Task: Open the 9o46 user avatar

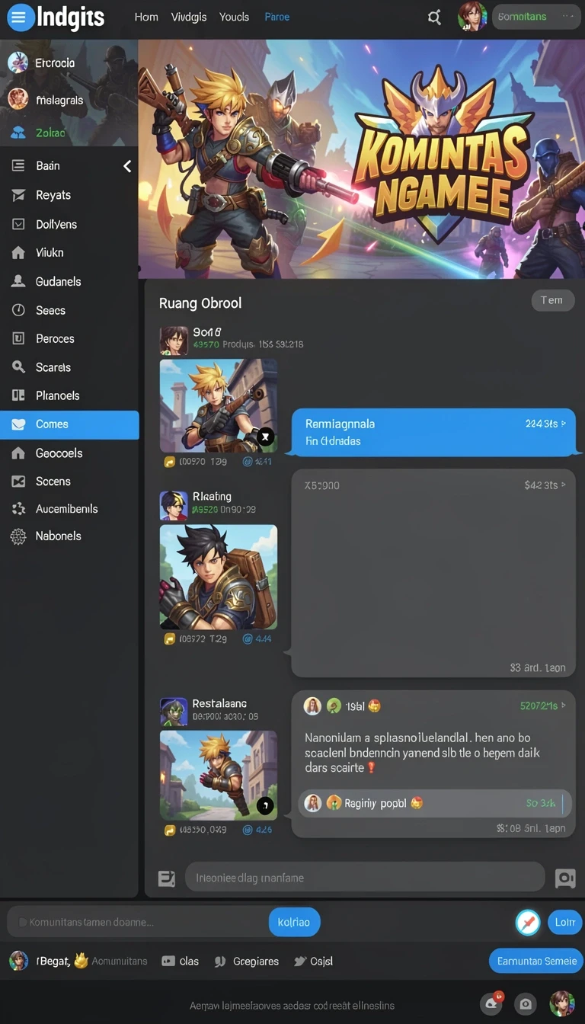Action: [174, 341]
